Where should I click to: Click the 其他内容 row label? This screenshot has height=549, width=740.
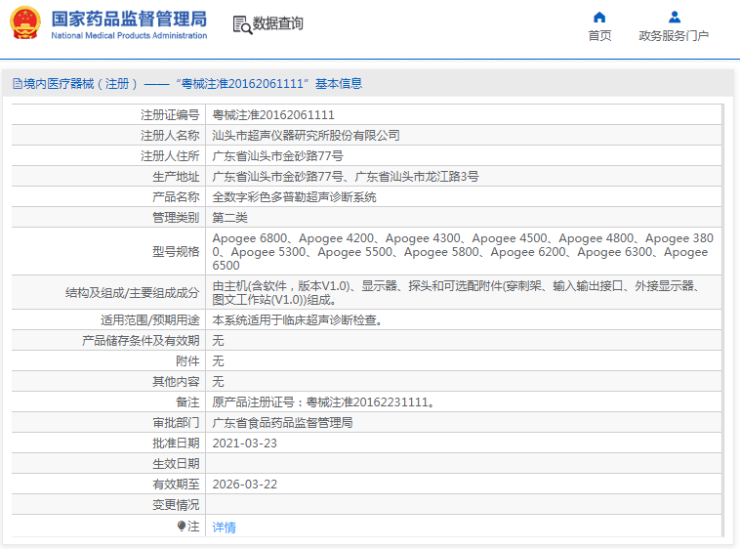pyautogui.click(x=176, y=381)
